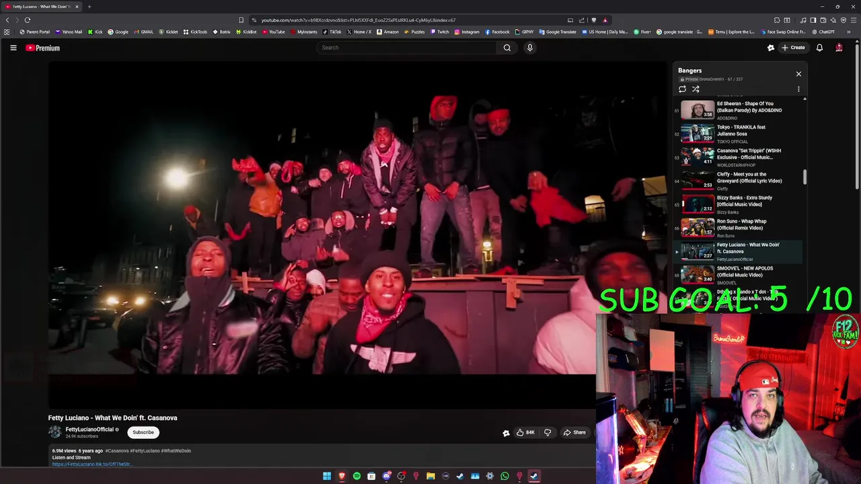Open the Parent Portal bookmark
The width and height of the screenshot is (861, 484).
35,32
